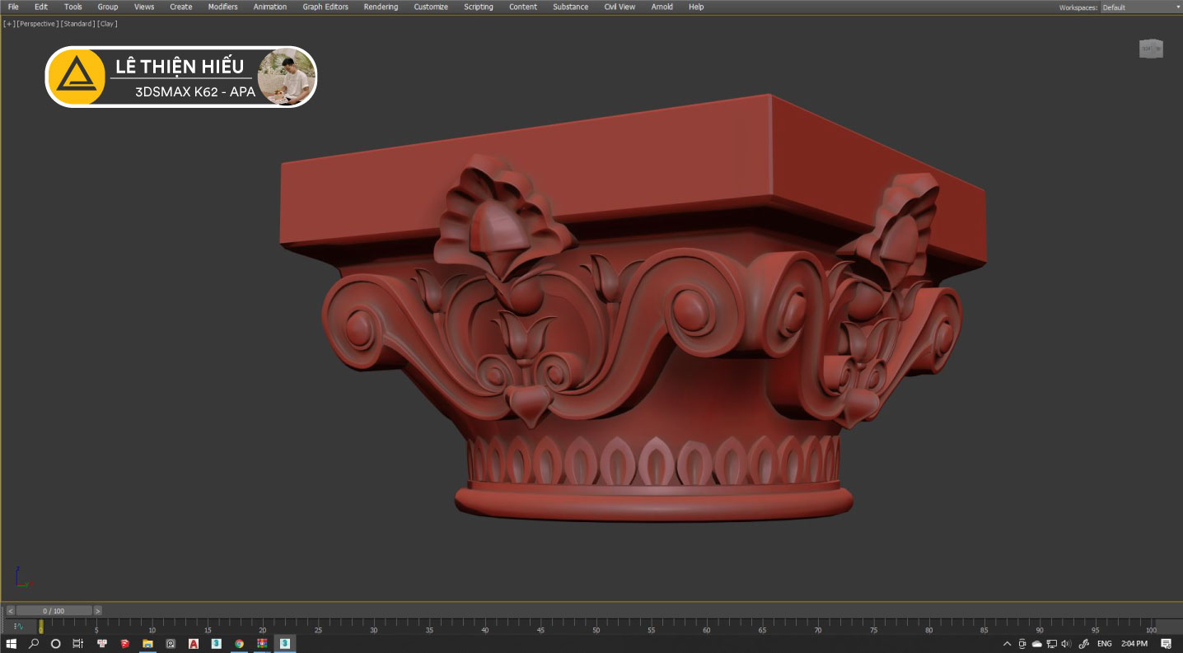
Task: Click the volume speaker tray icon
Action: coord(1066,644)
